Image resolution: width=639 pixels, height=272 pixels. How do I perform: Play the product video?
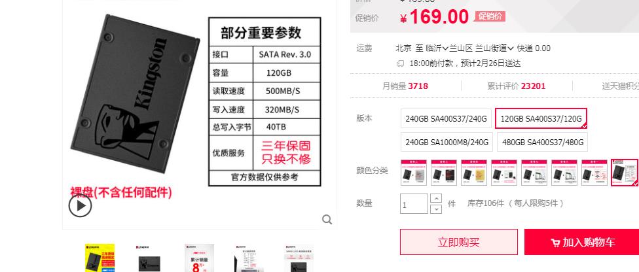tap(80, 205)
